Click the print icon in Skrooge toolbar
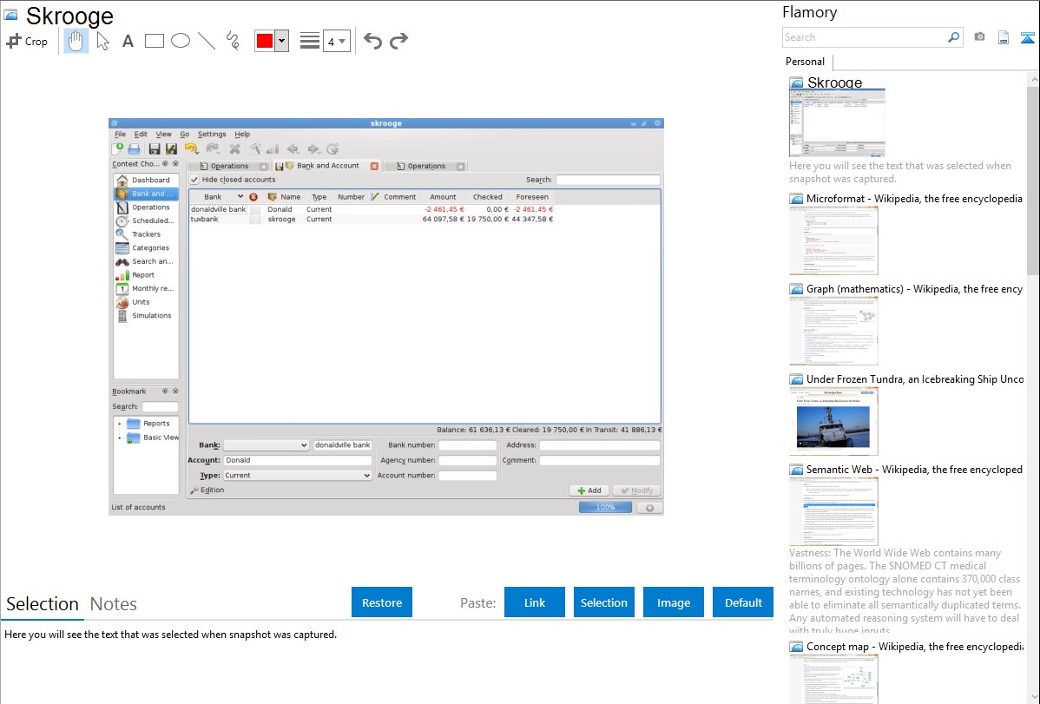Viewport: 1040px width, 704px height. pyautogui.click(x=134, y=148)
